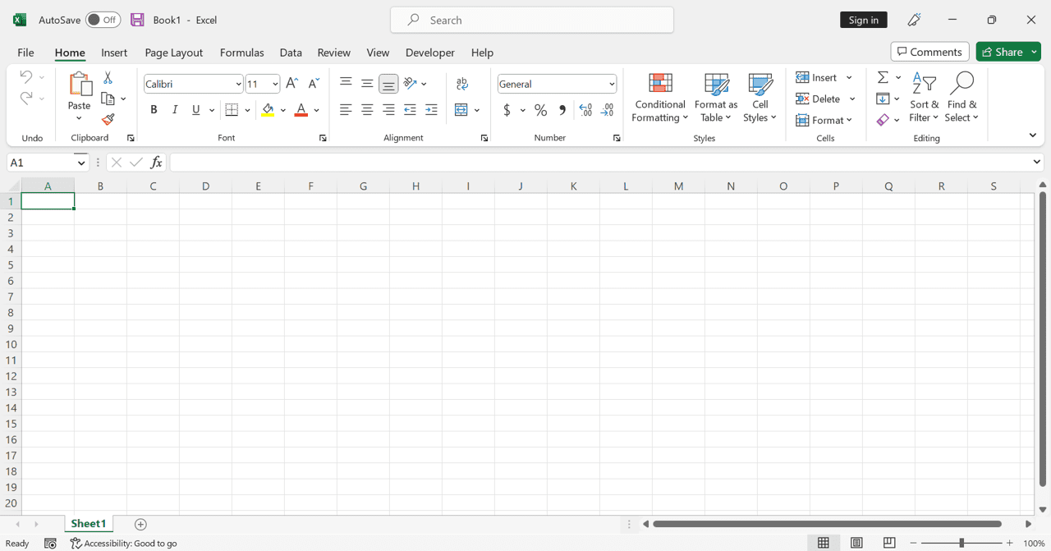Cut using the scissors icon

click(x=108, y=76)
